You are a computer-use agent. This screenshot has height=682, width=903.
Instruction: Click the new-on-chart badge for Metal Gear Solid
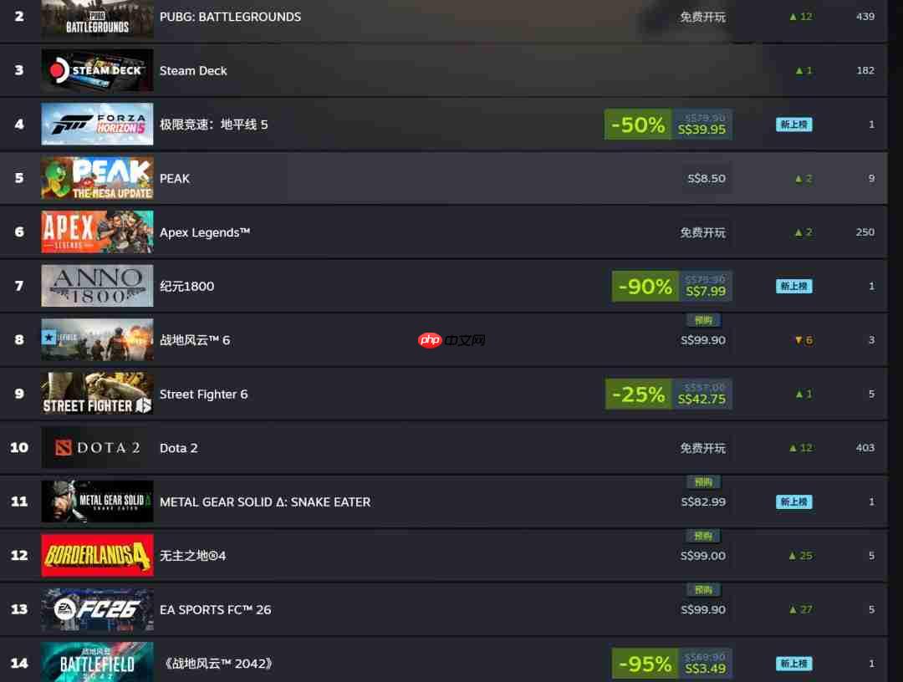(793, 501)
